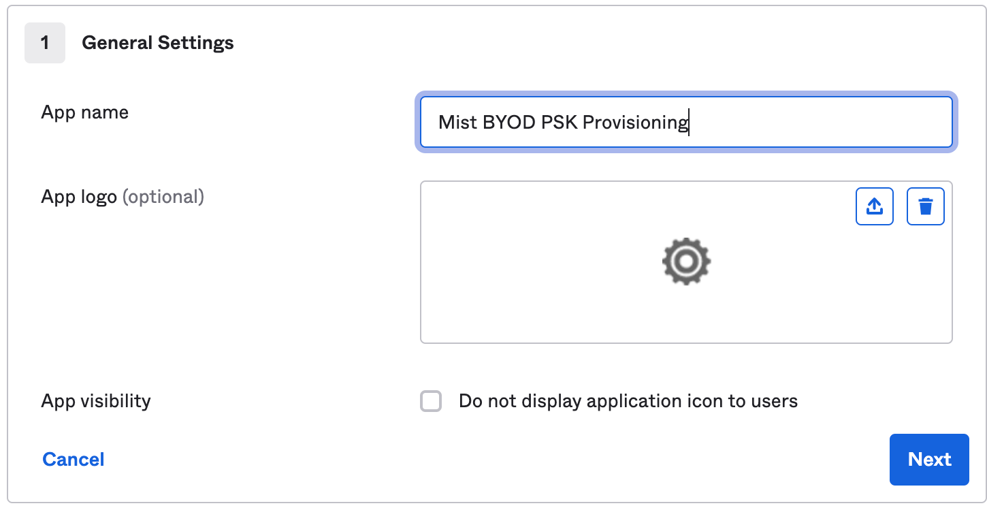Click the Cancel link
This screenshot has width=987, height=508.
[x=74, y=460]
